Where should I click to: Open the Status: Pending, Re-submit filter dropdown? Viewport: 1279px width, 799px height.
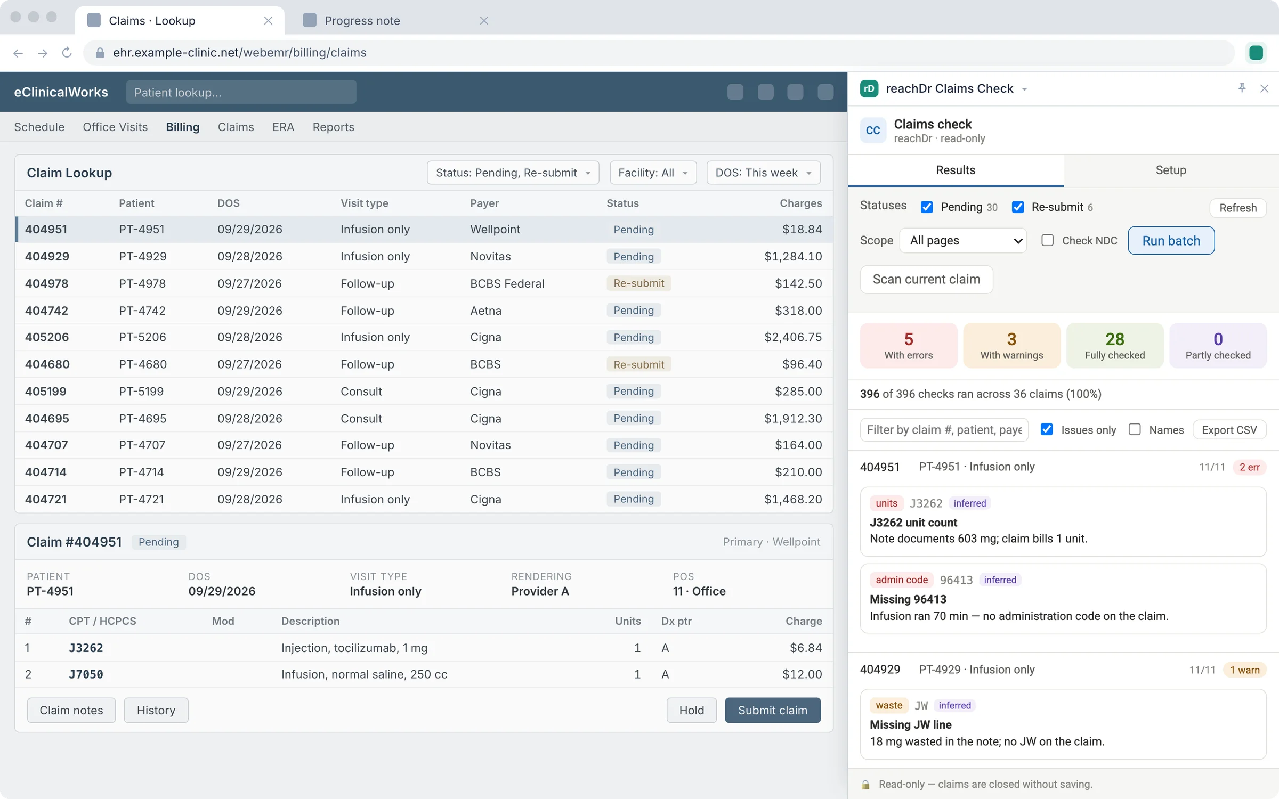point(513,173)
